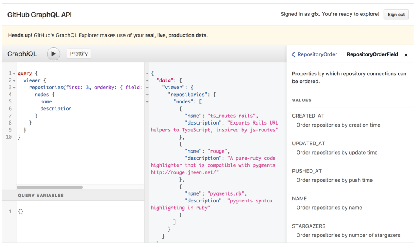Screen dimensions: 416x245
Task: Go back to RepositoryOrder docs
Action: click(314, 54)
